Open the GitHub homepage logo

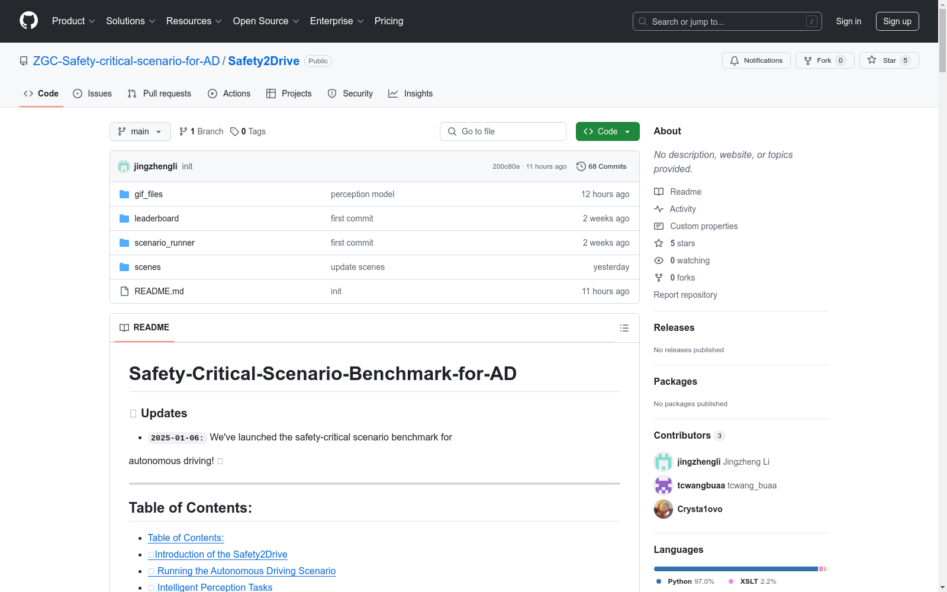(28, 21)
